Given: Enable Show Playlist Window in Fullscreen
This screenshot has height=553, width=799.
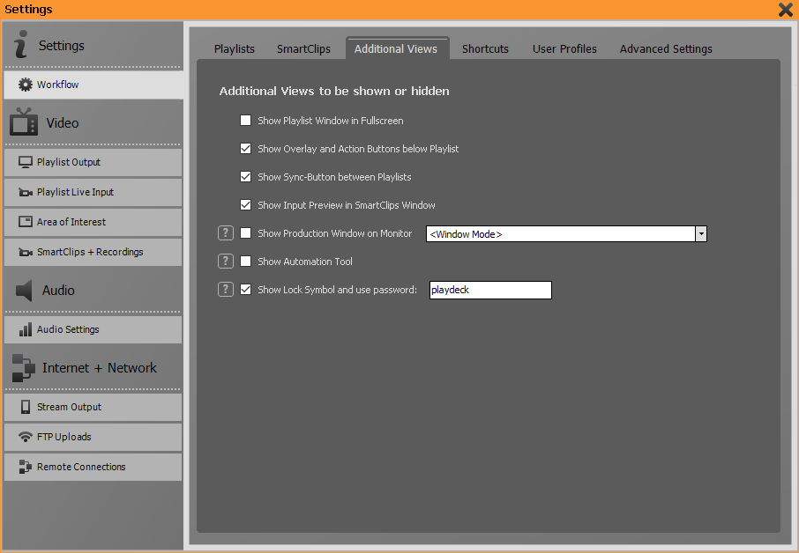Looking at the screenshot, I should click(x=246, y=121).
